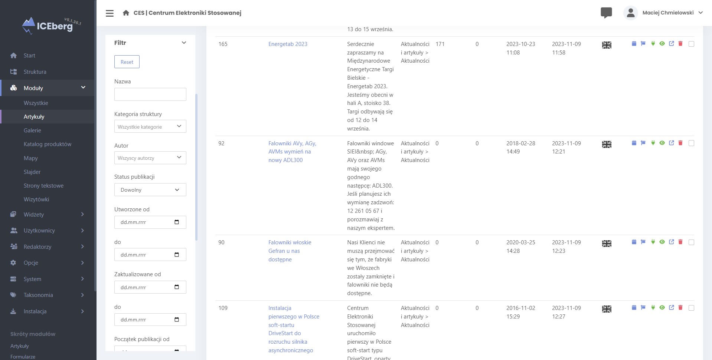
Task: Open external link for Falowniki AVy article
Action: pyautogui.click(x=672, y=143)
